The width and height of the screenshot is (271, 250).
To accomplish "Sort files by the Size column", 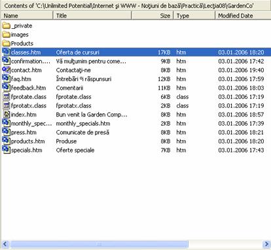I will pyautogui.click(x=153, y=16).
